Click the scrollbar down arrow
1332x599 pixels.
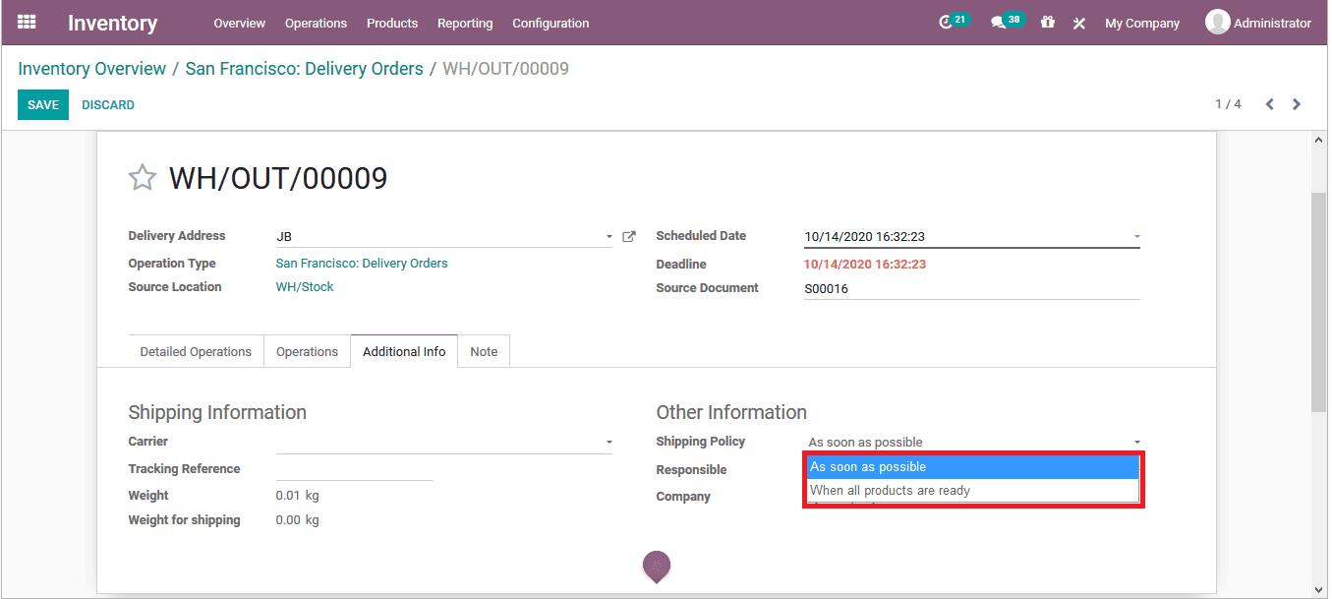point(1319,589)
